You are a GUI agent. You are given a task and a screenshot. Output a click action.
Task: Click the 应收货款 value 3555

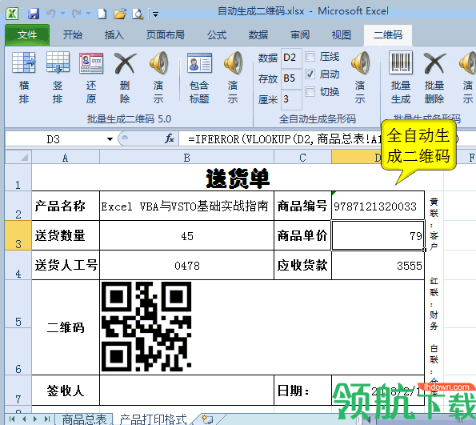pos(378,266)
